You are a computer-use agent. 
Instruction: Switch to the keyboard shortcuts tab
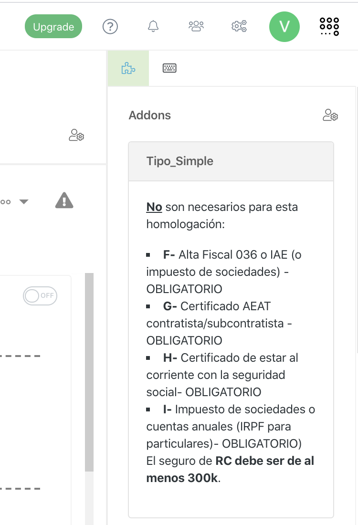tap(169, 68)
